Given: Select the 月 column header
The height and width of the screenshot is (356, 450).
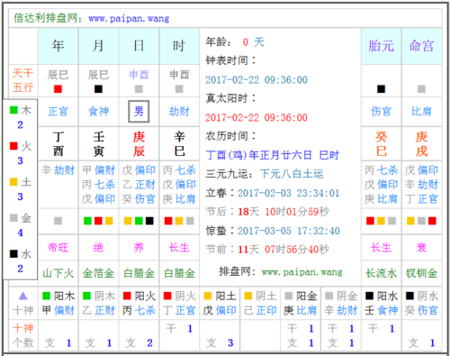Looking at the screenshot, I should tap(99, 46).
